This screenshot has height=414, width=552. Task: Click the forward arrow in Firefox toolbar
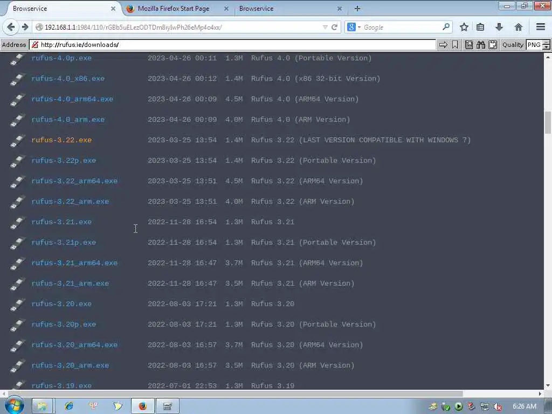pyautogui.click(x=25, y=27)
